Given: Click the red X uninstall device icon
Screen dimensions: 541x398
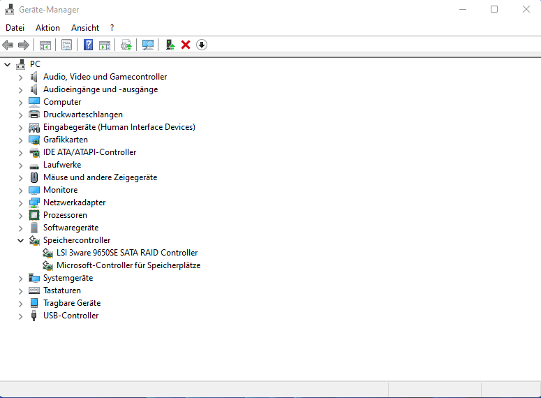Looking at the screenshot, I should 186,45.
